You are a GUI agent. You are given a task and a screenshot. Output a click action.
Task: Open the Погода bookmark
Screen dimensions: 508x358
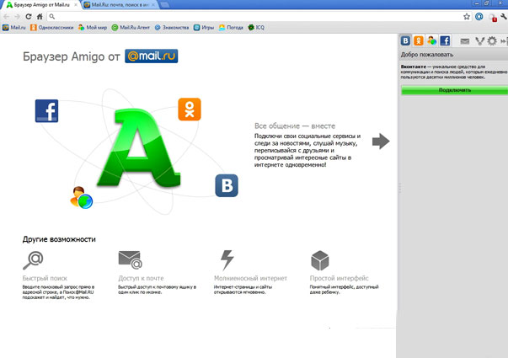tap(231, 28)
